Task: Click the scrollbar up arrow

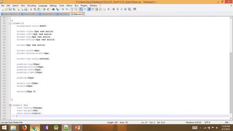Action: [231, 18]
